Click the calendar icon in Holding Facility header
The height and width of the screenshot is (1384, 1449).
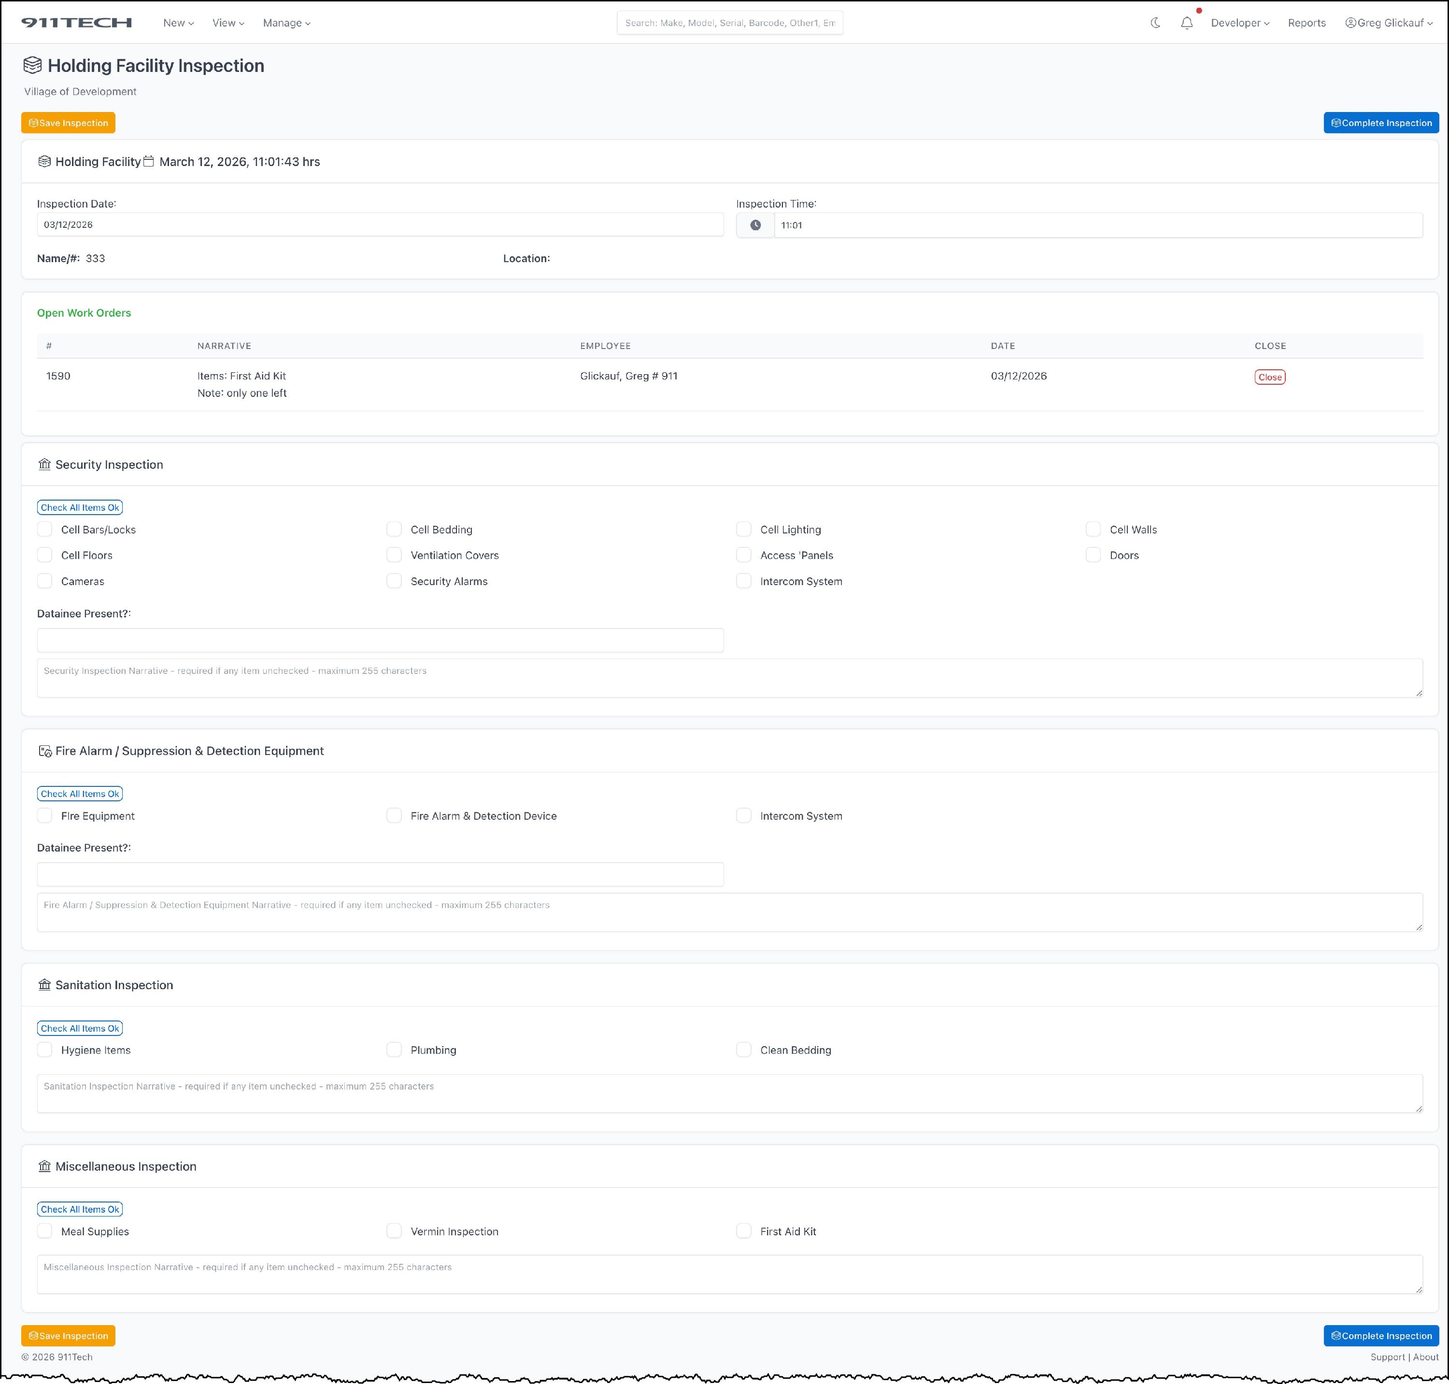tap(148, 161)
